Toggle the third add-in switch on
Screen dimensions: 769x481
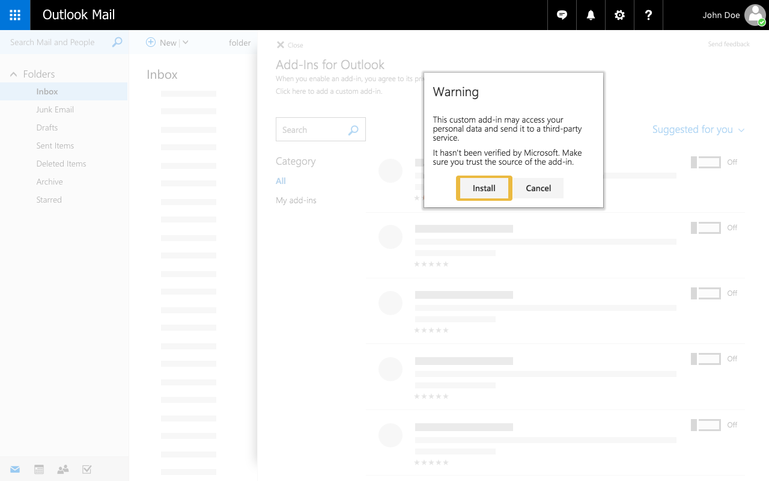(706, 293)
